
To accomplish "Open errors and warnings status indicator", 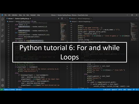I will [19, 90].
